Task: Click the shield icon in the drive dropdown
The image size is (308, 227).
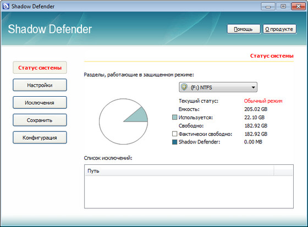Action: point(184,87)
